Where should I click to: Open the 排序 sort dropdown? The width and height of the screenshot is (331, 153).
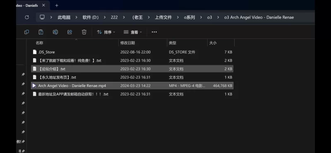tap(106, 32)
